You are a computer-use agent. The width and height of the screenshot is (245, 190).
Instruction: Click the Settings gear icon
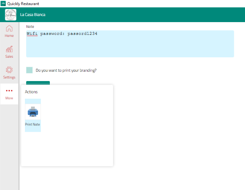pyautogui.click(x=9, y=70)
